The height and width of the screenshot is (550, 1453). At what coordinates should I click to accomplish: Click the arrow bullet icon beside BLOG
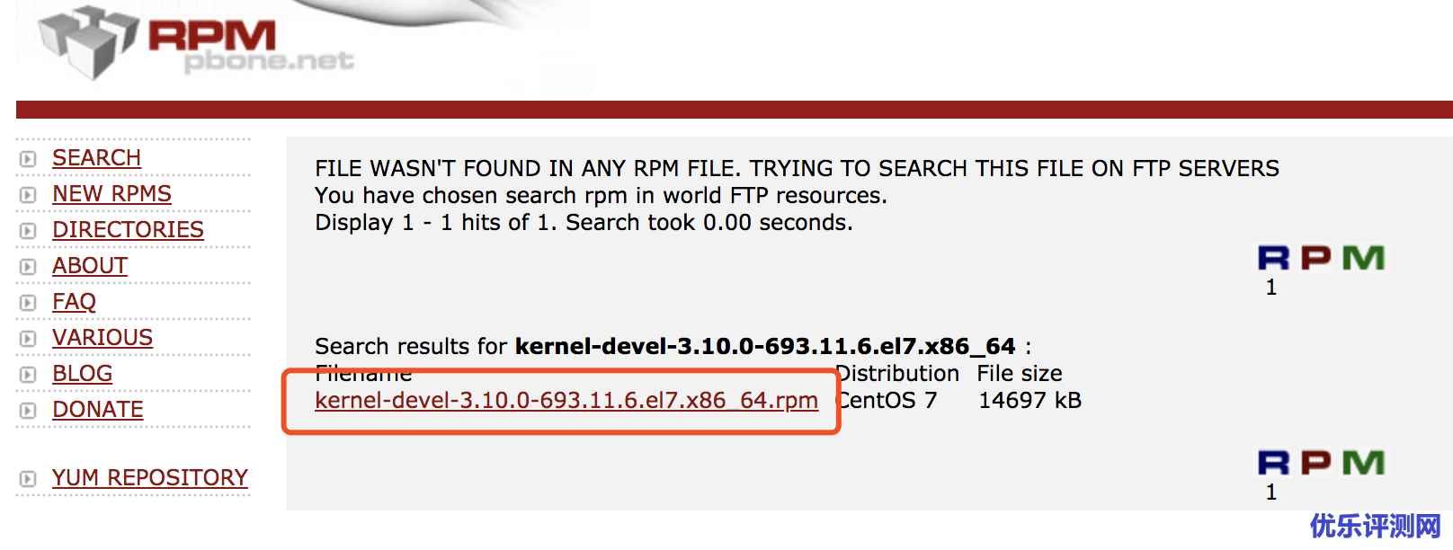click(28, 375)
